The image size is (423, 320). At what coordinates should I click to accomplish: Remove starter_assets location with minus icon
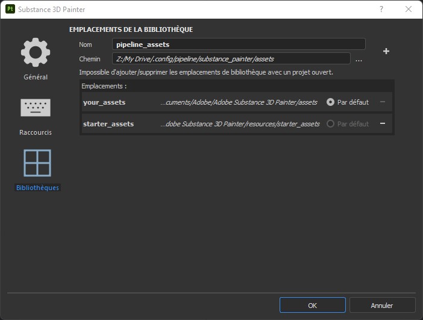coord(383,124)
